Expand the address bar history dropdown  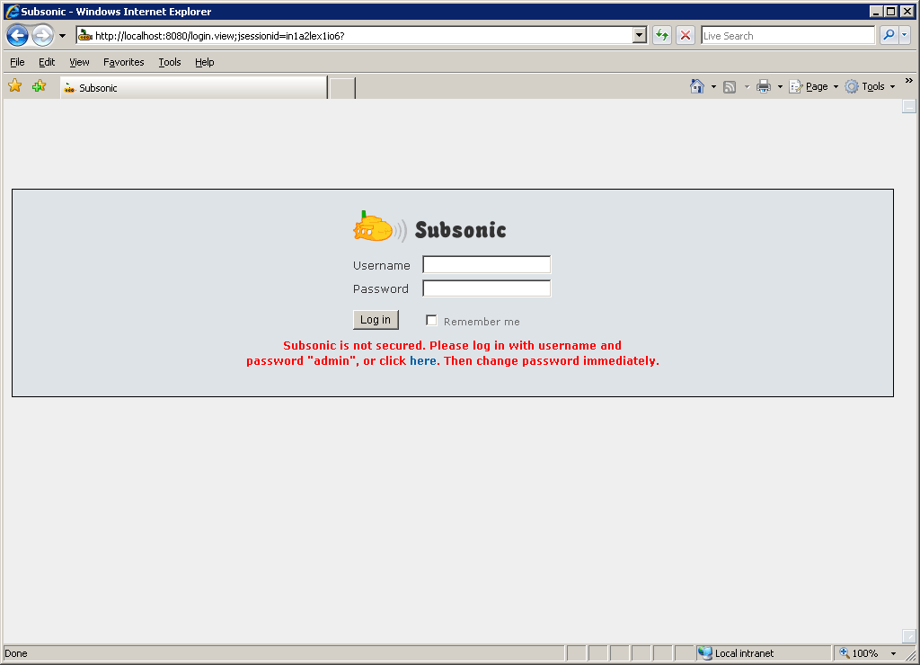640,36
